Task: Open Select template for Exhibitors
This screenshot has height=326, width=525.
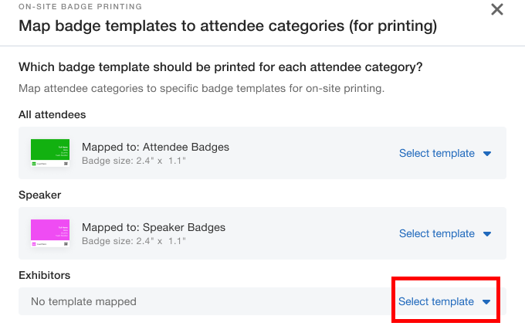Action: [x=436, y=301]
